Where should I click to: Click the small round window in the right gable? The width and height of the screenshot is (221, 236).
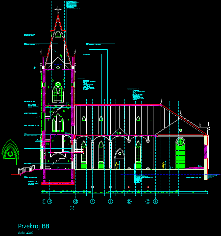(181, 130)
